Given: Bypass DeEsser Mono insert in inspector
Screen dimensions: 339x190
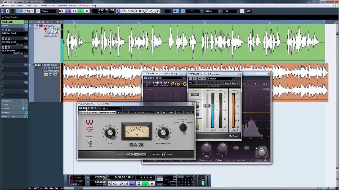Looking at the screenshot, I should 6,39.
